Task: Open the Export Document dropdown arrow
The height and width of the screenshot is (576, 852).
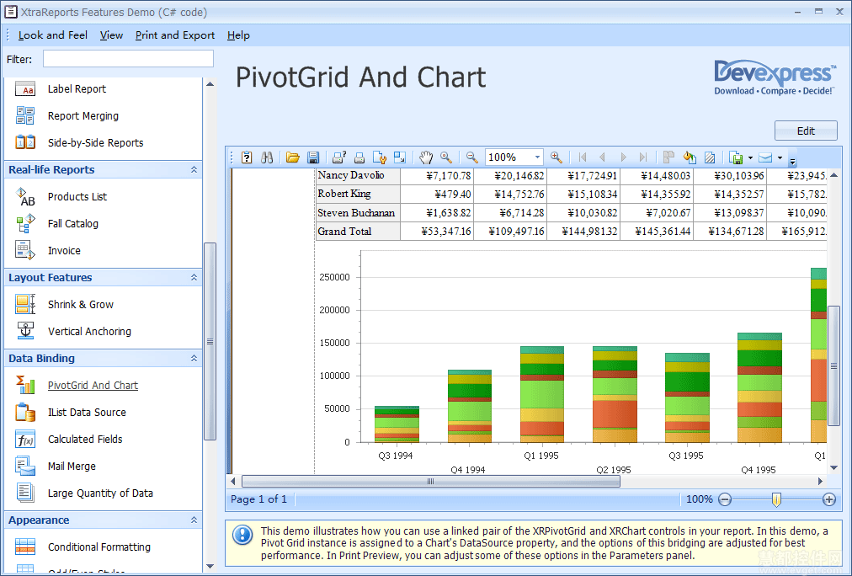Action: coord(750,157)
